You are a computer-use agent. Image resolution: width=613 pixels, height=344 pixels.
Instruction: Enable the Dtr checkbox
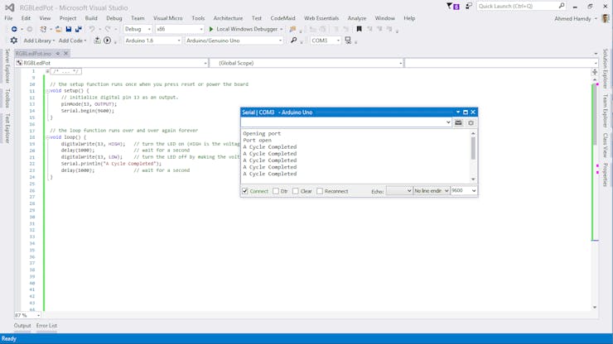click(276, 191)
